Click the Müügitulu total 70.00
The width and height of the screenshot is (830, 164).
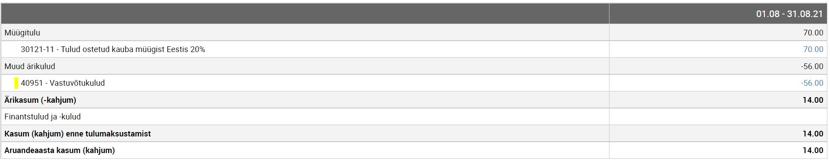pyautogui.click(x=813, y=33)
